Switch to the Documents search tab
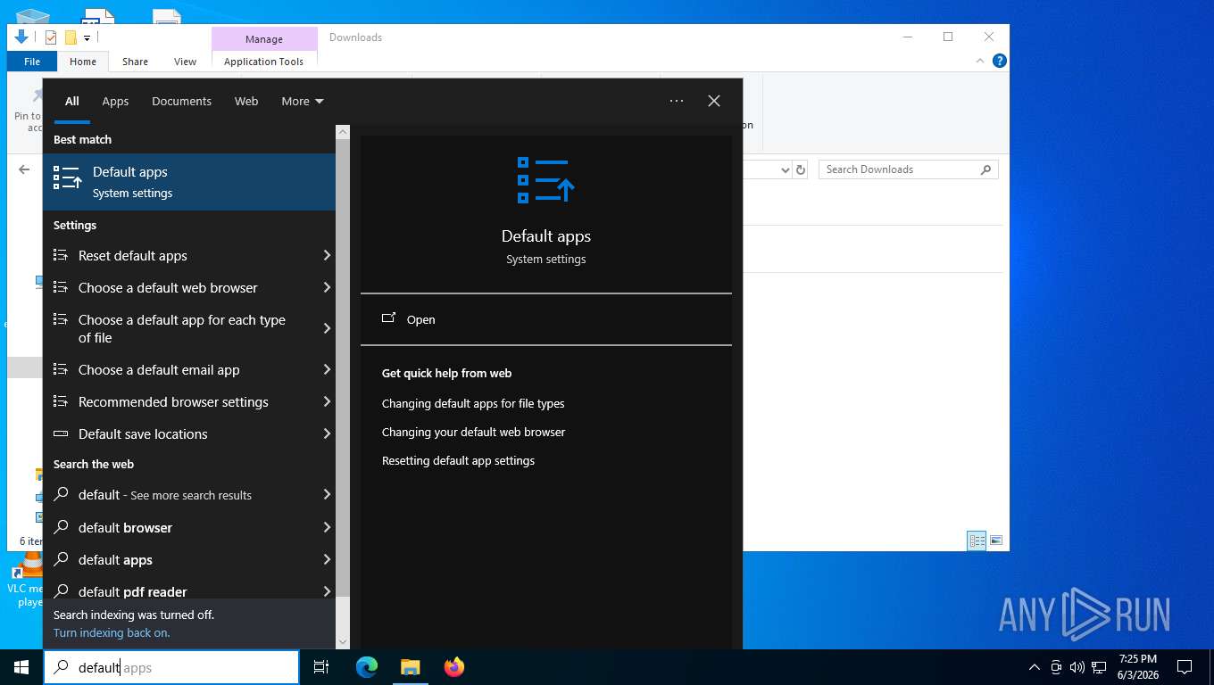 (x=181, y=101)
